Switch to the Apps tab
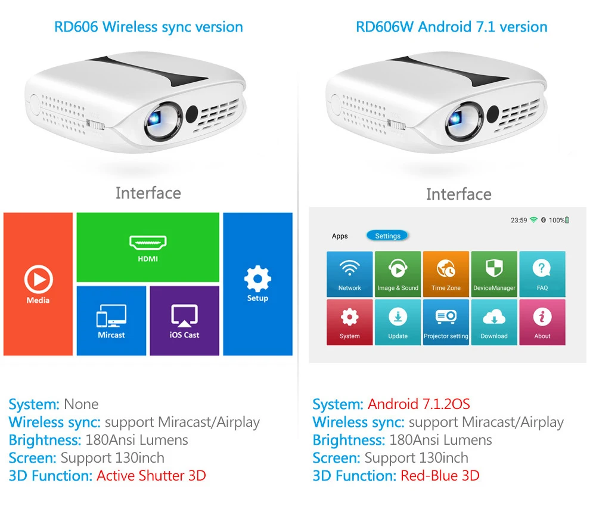The image size is (596, 505). tap(340, 236)
